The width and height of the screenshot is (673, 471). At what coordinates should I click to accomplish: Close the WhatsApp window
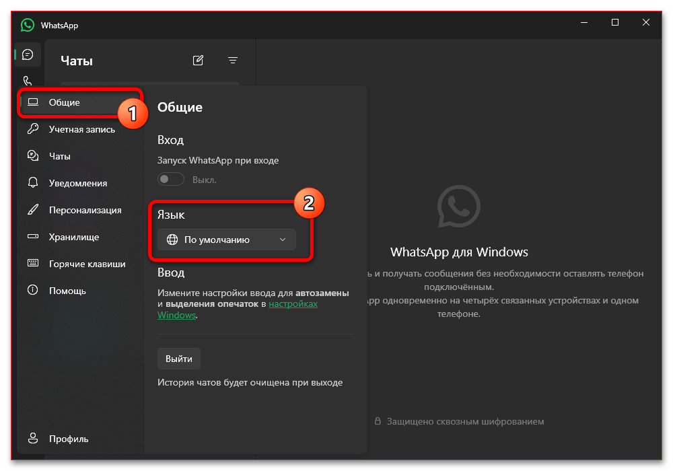point(646,22)
